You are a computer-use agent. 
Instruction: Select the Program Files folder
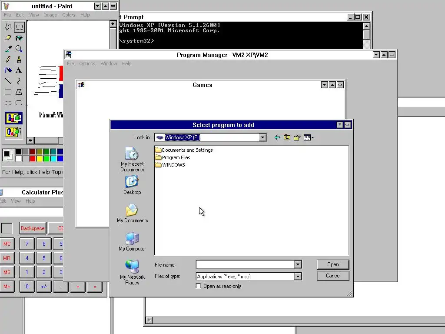[x=173, y=157]
